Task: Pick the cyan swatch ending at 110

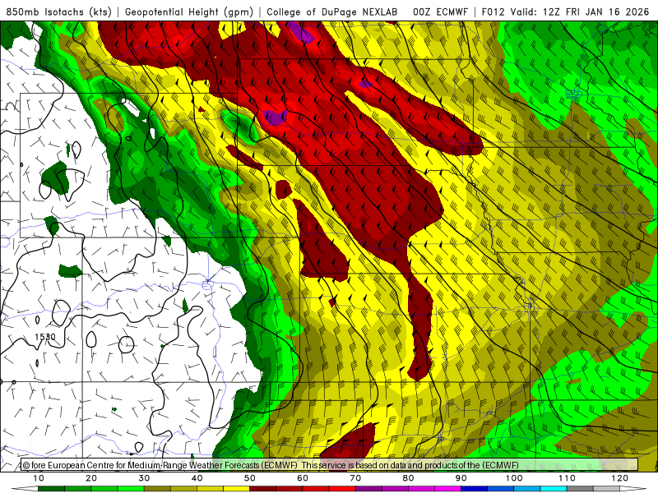Action: [554, 489]
